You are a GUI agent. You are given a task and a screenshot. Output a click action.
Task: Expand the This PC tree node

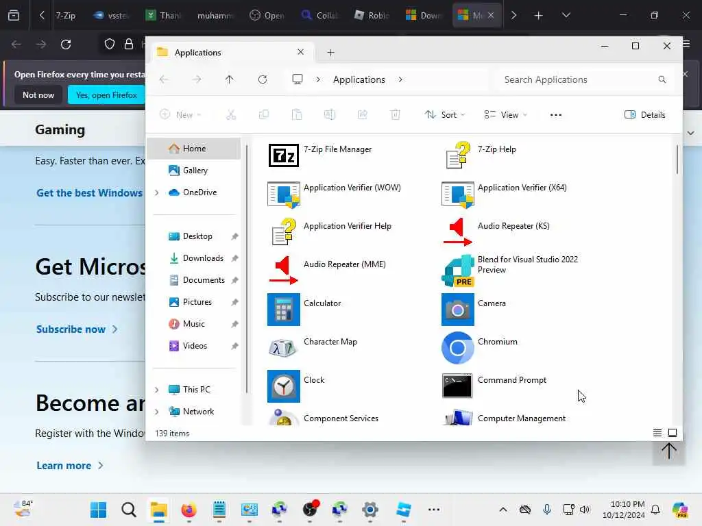157,390
